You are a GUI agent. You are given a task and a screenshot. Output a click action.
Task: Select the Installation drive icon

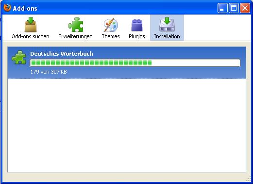point(167,24)
